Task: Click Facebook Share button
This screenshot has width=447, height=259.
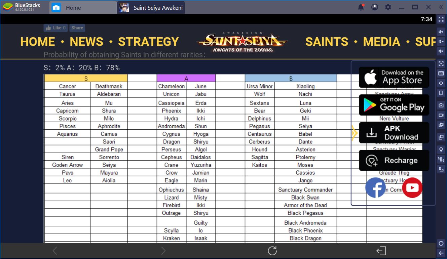Action: (77, 28)
